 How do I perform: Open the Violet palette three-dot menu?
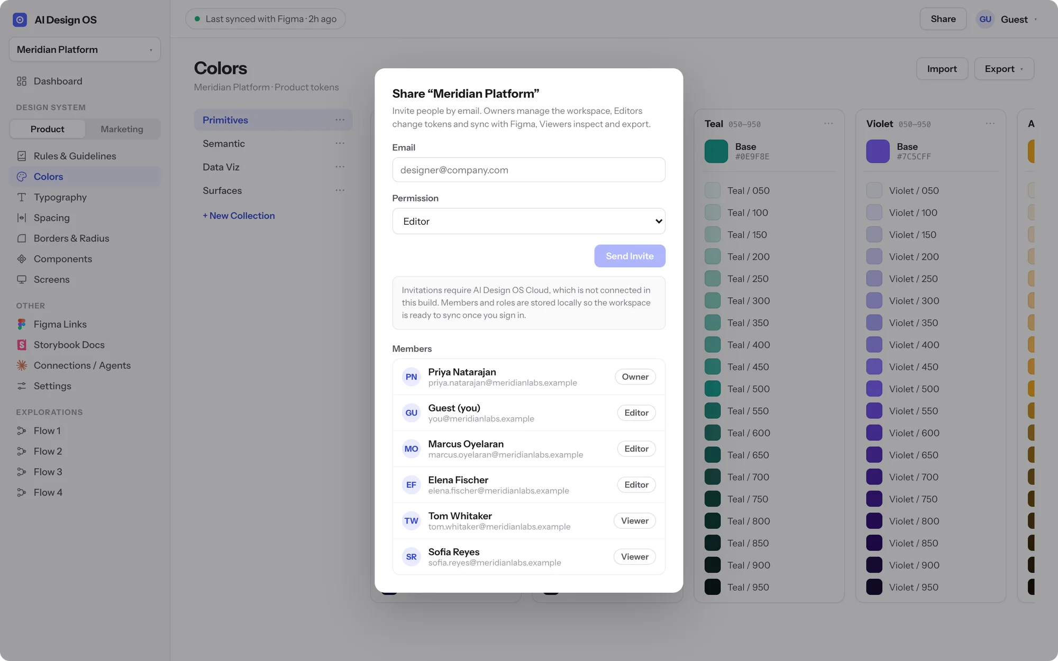pyautogui.click(x=990, y=124)
